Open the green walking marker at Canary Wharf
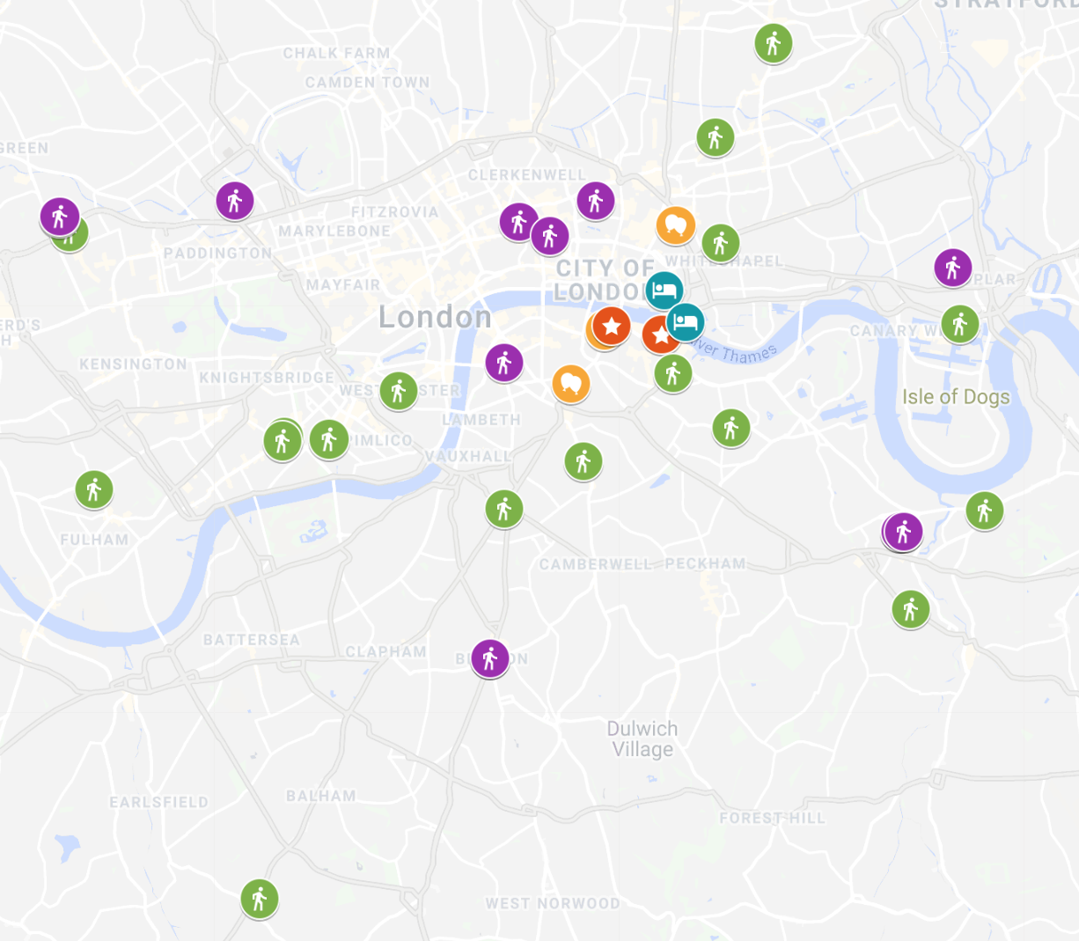 pyautogui.click(x=960, y=324)
